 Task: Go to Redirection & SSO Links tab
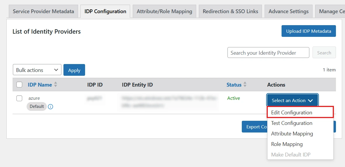click(x=230, y=11)
